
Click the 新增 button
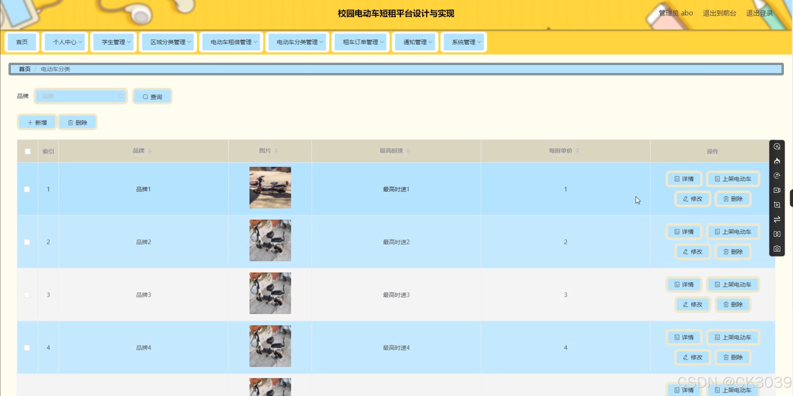click(x=37, y=122)
